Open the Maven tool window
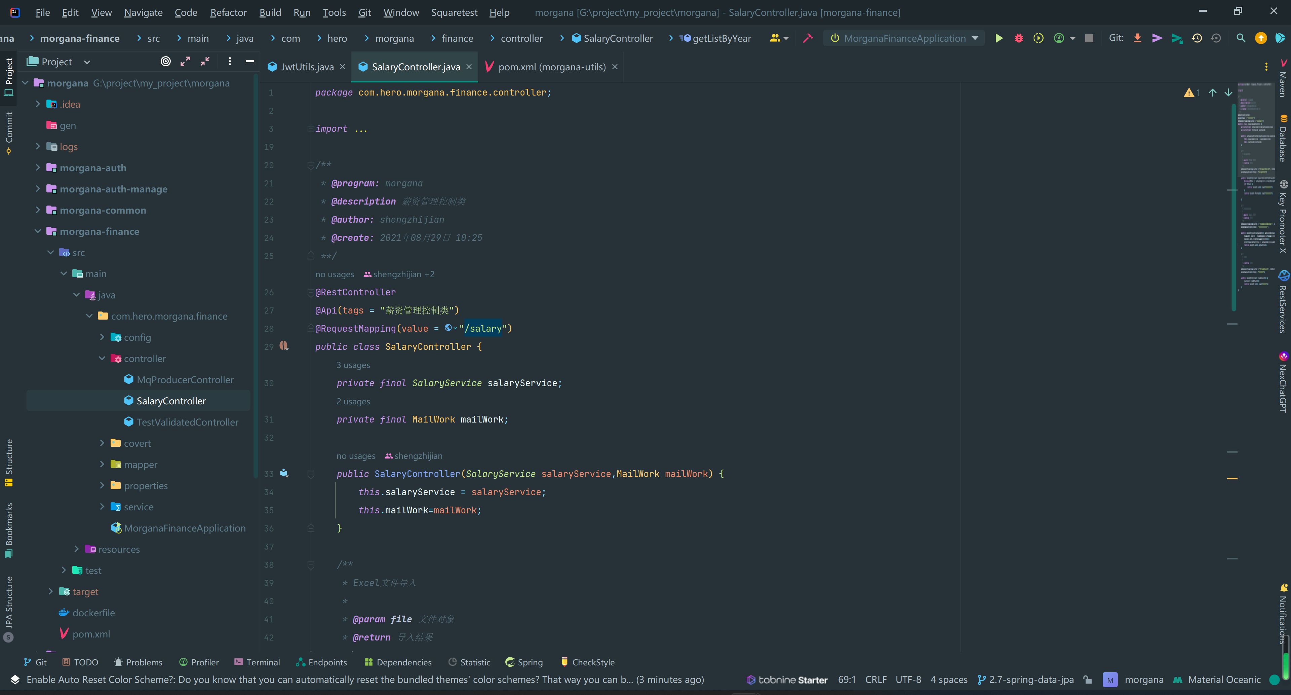 (x=1283, y=78)
